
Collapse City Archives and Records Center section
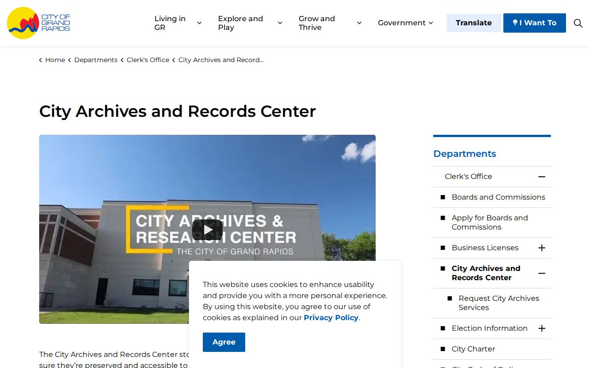[542, 273]
